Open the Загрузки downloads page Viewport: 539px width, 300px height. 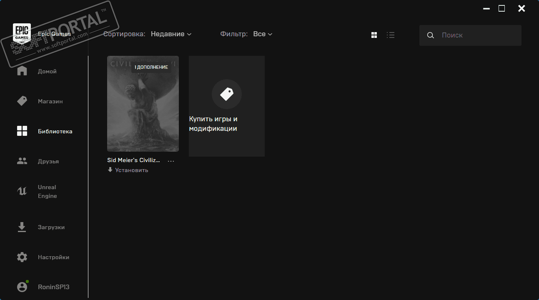pos(51,227)
